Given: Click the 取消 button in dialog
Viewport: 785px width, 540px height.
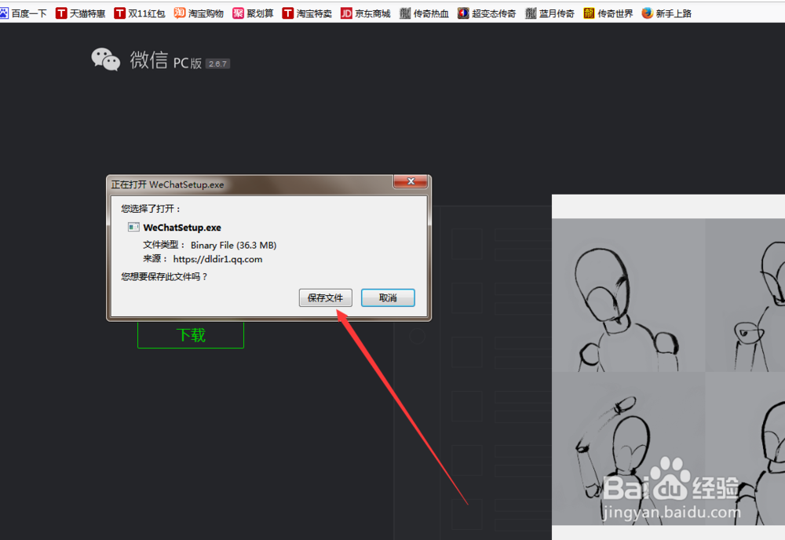Looking at the screenshot, I should (x=388, y=297).
